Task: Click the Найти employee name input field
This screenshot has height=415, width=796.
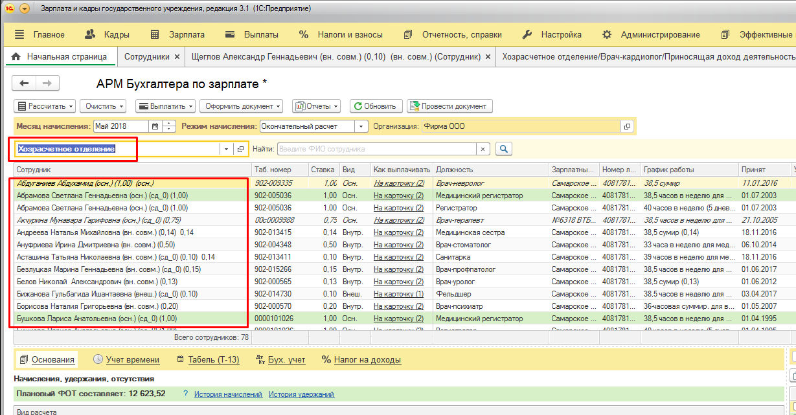Action: coord(377,149)
